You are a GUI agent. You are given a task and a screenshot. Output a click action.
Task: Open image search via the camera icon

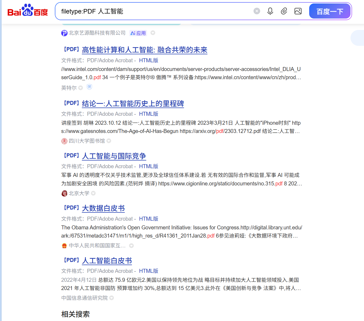[x=298, y=11]
